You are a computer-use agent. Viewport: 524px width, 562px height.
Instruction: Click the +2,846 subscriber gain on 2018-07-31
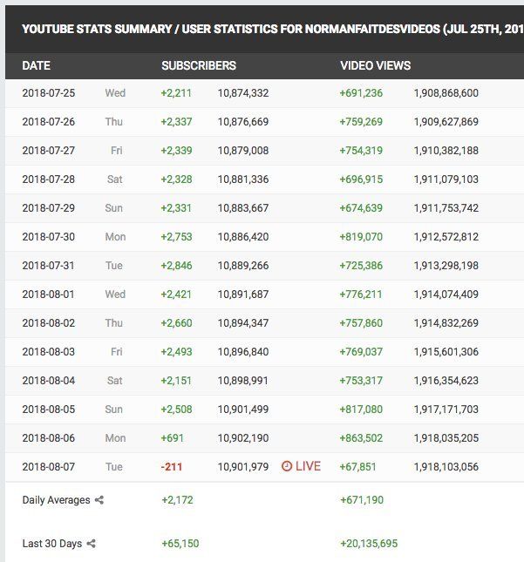(x=176, y=266)
